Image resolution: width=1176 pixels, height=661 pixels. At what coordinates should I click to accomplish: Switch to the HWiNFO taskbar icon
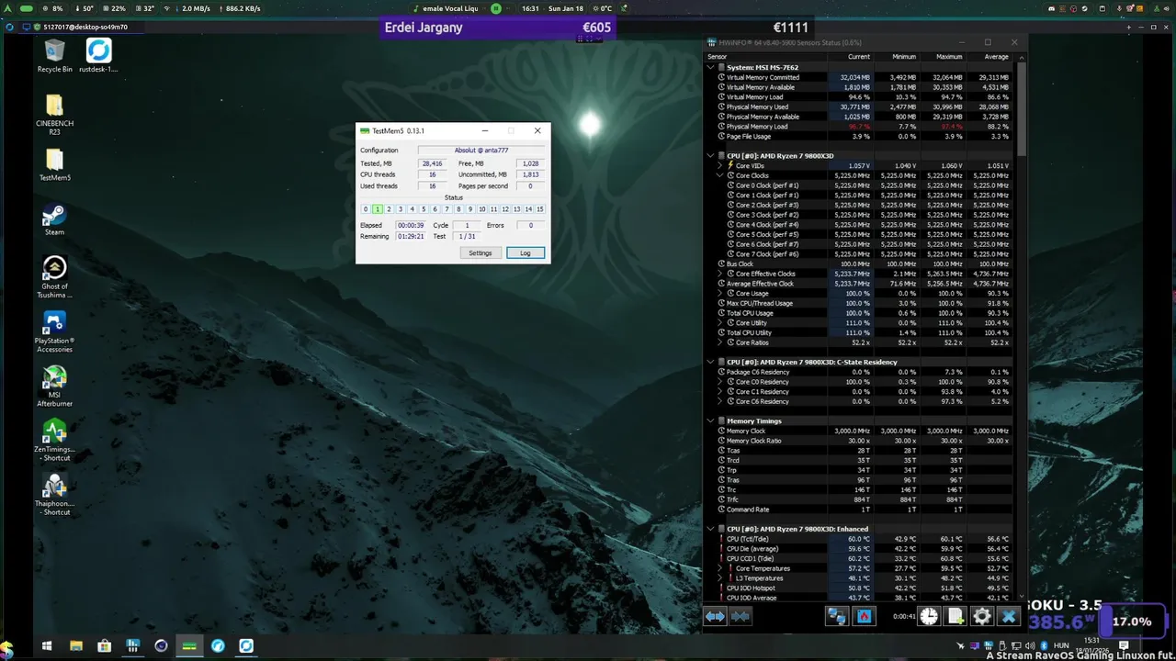tap(132, 646)
